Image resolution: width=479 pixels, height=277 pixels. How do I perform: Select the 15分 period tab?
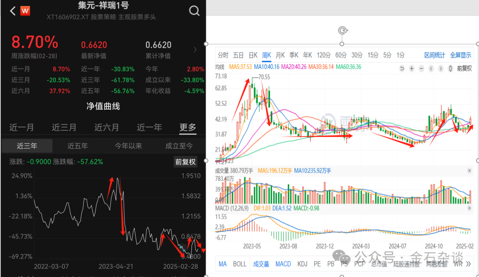[x=373, y=55]
